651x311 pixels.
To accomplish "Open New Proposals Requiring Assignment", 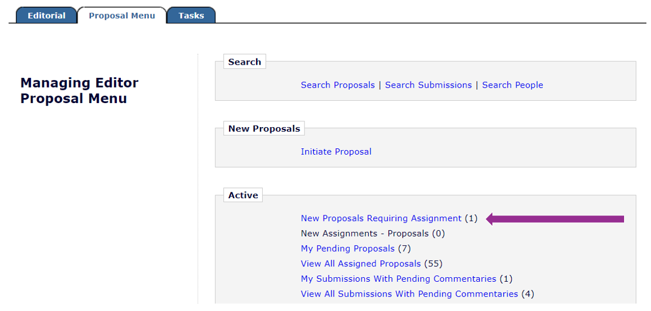I will pyautogui.click(x=381, y=218).
